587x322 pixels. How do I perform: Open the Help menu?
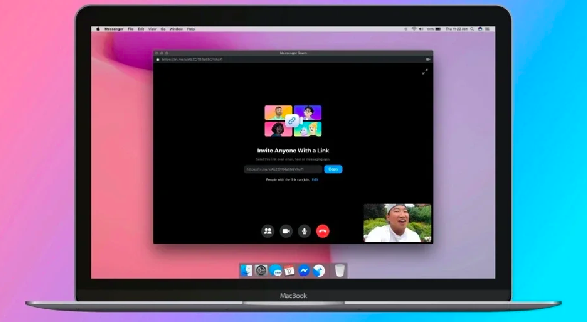point(191,29)
